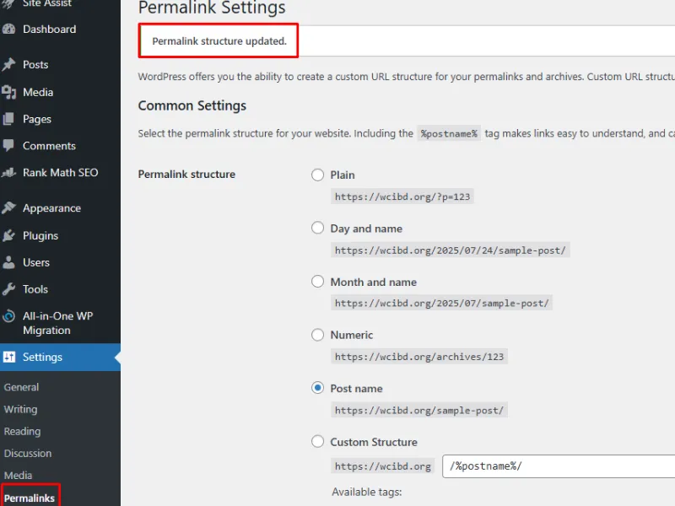Screen dimensions: 675x506
Task: Click the Rank Math SEO chart icon
Action: pyautogui.click(x=8, y=173)
